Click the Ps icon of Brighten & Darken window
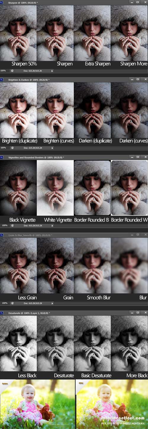The width and height of the screenshot is (148, 429). pos(1,80)
